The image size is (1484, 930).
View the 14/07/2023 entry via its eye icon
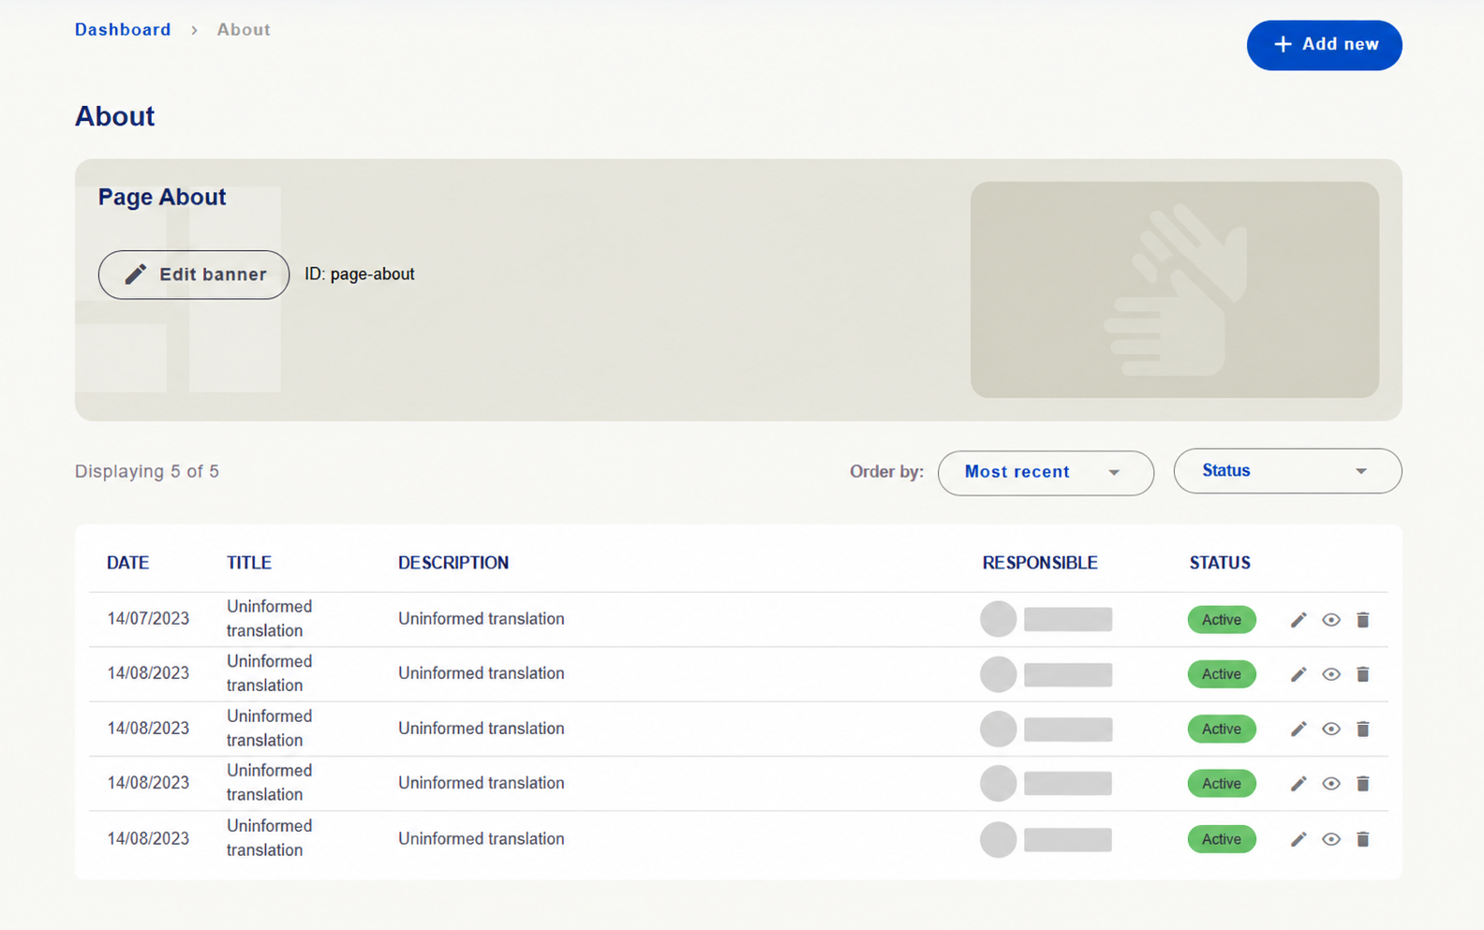[x=1330, y=620]
